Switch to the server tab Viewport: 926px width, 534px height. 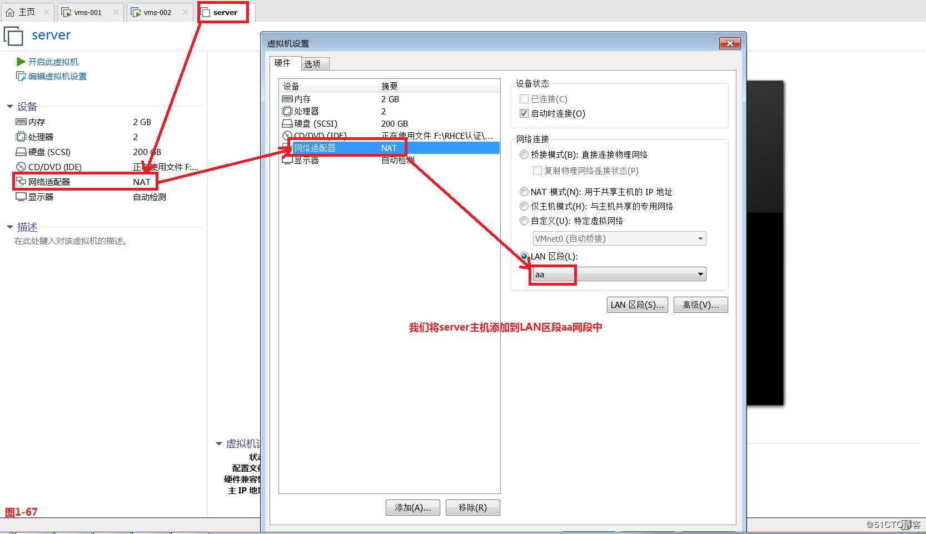click(225, 12)
